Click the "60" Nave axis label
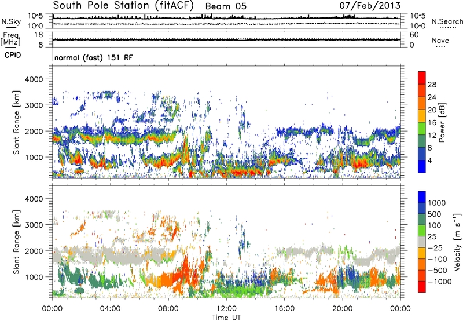The image size is (463, 321). [x=414, y=35]
